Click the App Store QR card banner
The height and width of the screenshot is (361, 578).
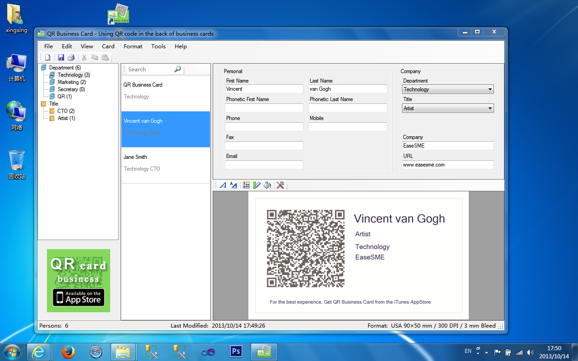point(79,281)
